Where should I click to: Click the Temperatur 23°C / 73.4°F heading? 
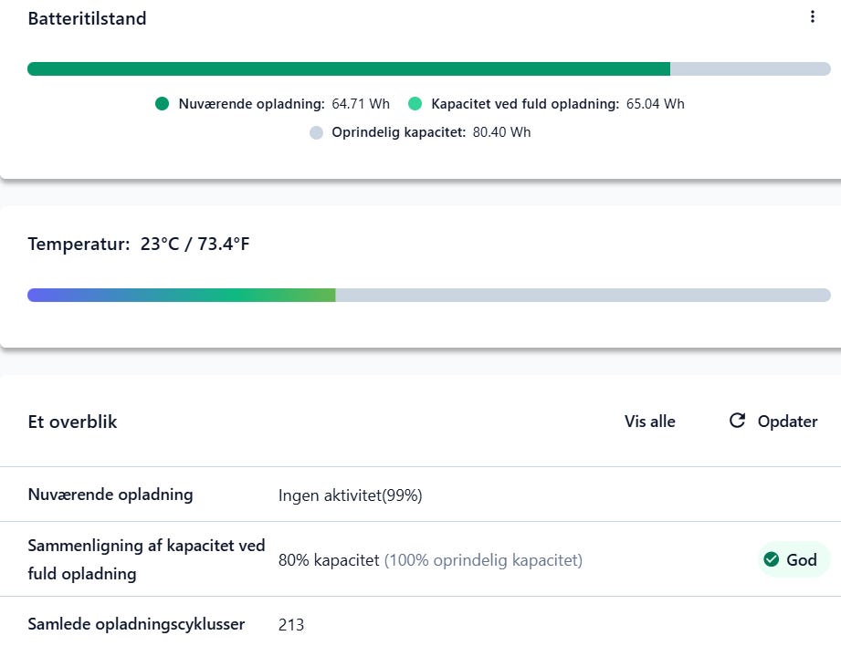coord(138,244)
